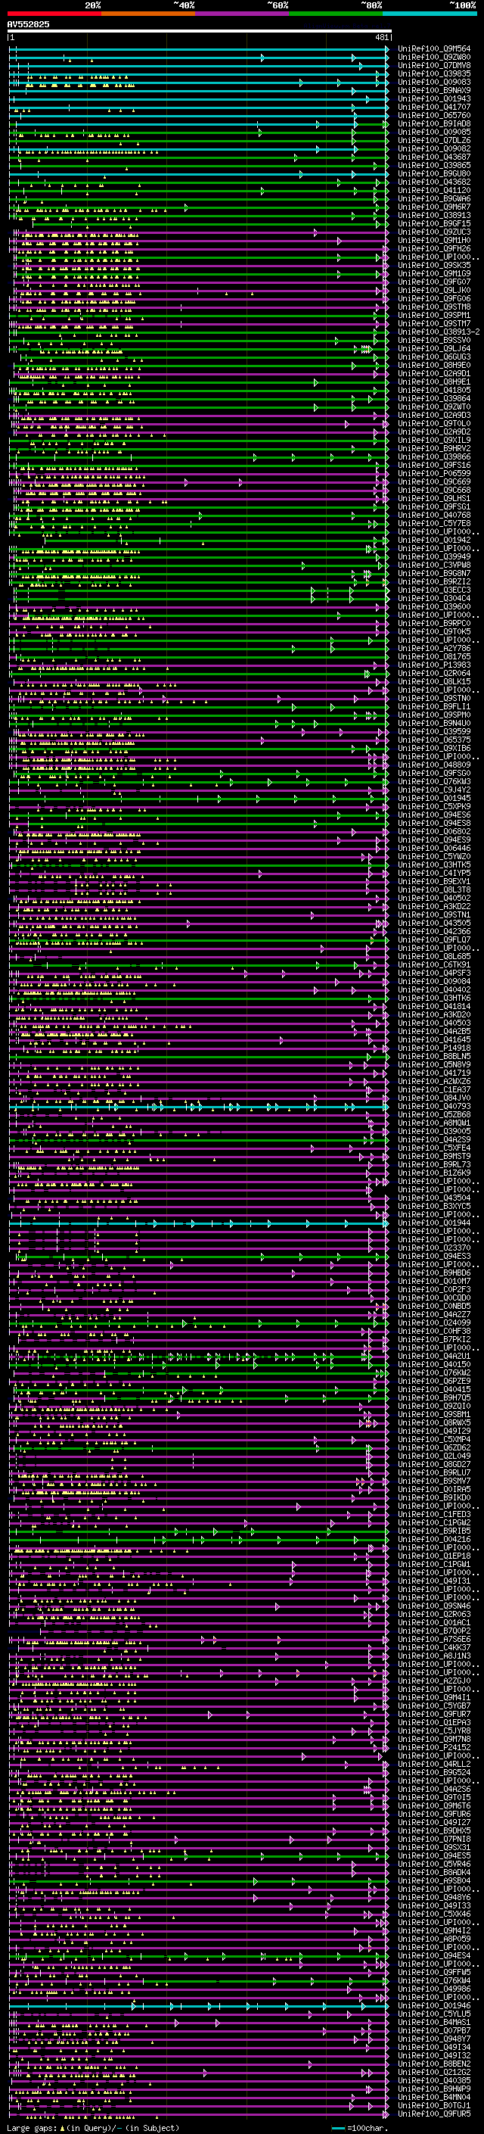Select hit label UniRef100_Q9SK35
The width and height of the screenshot is (484, 2134).
(433, 265)
